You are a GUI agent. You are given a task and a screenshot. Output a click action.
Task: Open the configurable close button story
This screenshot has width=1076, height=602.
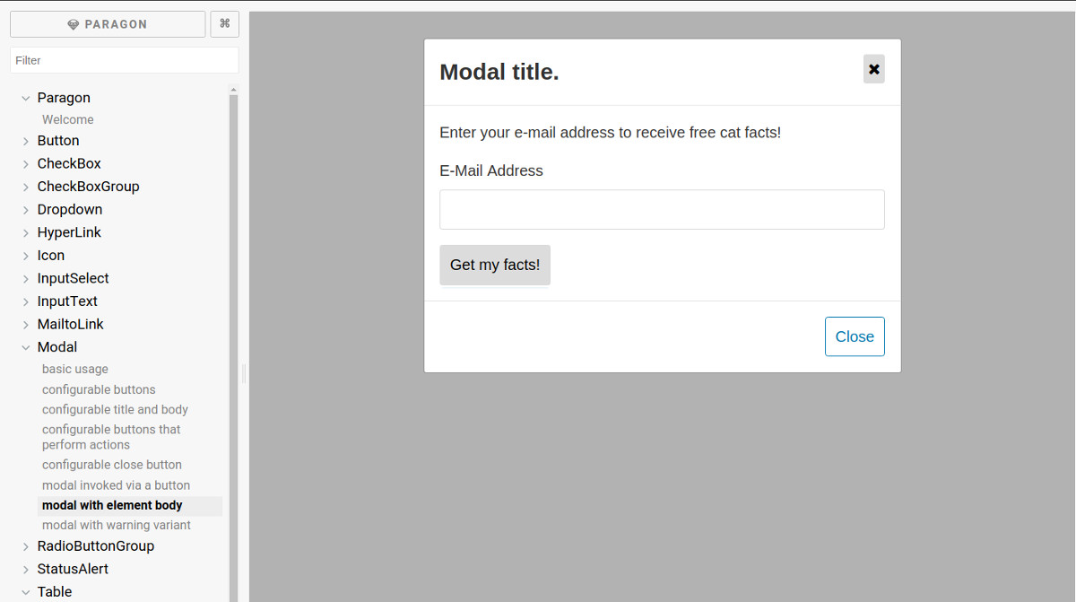coord(111,464)
